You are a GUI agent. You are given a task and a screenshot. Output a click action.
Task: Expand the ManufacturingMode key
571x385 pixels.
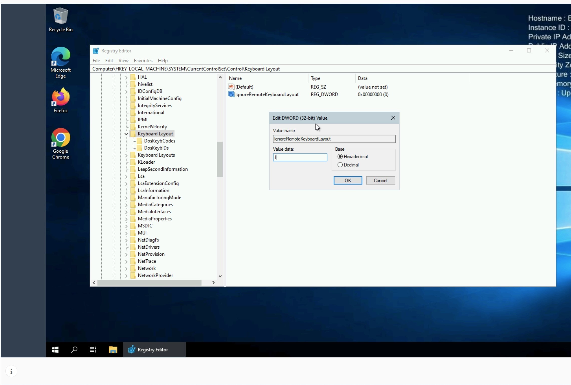coord(126,198)
